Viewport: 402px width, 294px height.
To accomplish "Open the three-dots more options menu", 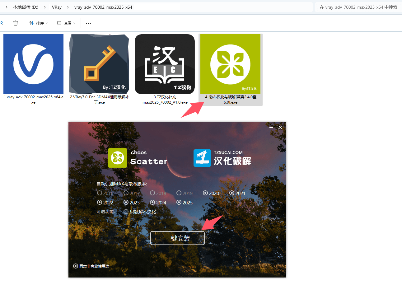I will pos(88,23).
